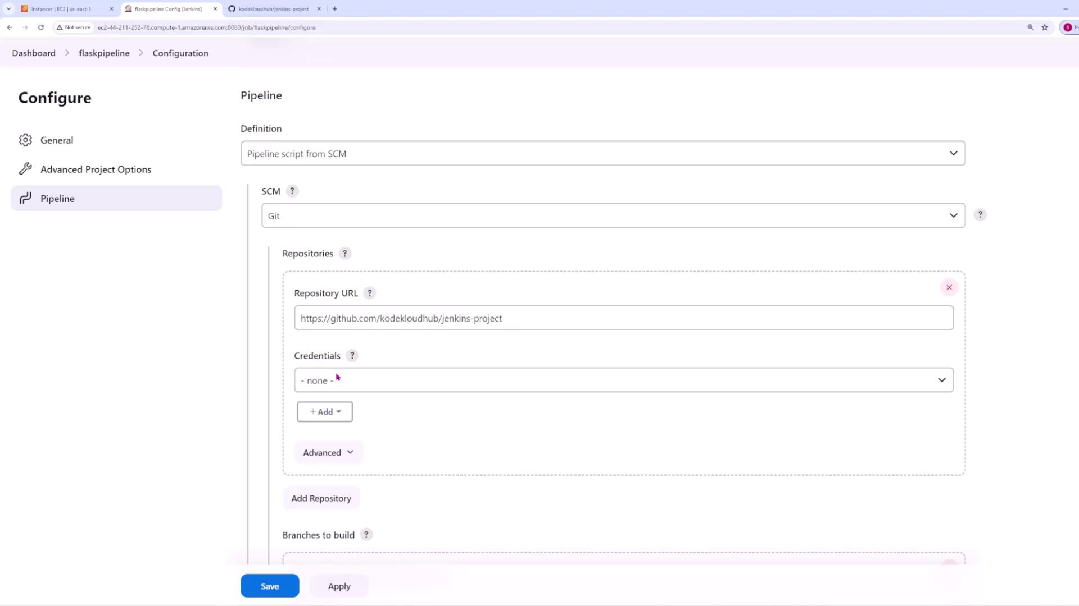Open the Add credentials dropdown button
The height and width of the screenshot is (606, 1079).
click(x=325, y=411)
